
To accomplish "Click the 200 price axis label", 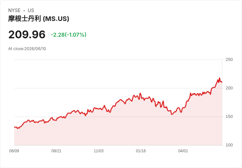I will 229,88.
